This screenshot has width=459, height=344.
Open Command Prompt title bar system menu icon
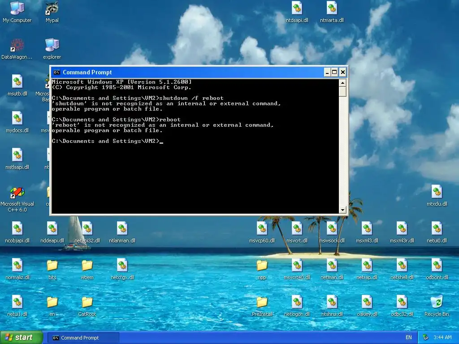click(x=57, y=72)
